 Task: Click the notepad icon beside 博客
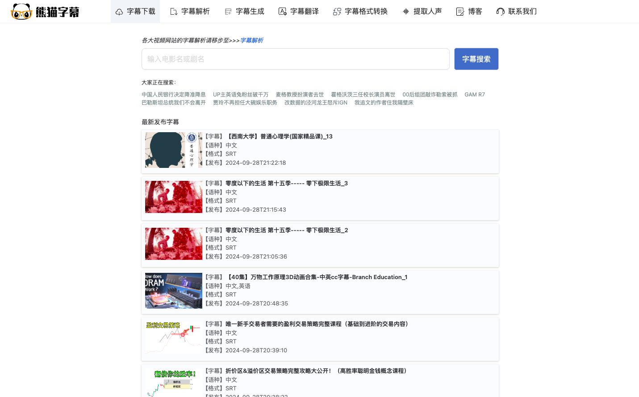tap(460, 12)
